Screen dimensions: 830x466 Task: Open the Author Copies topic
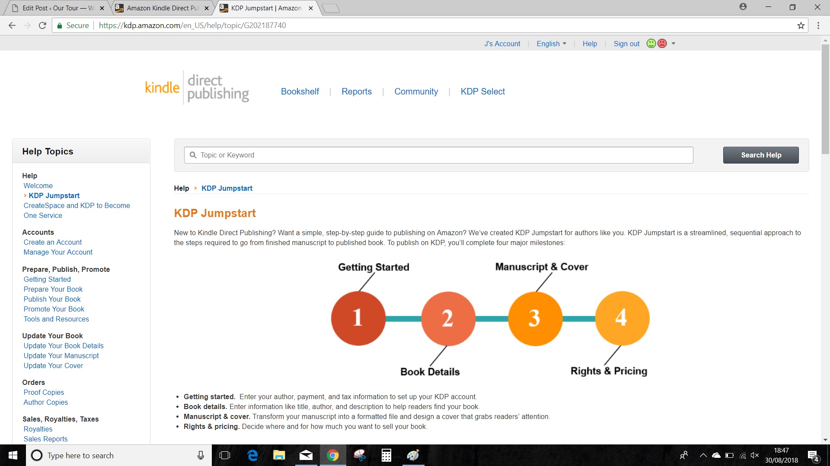click(x=45, y=402)
